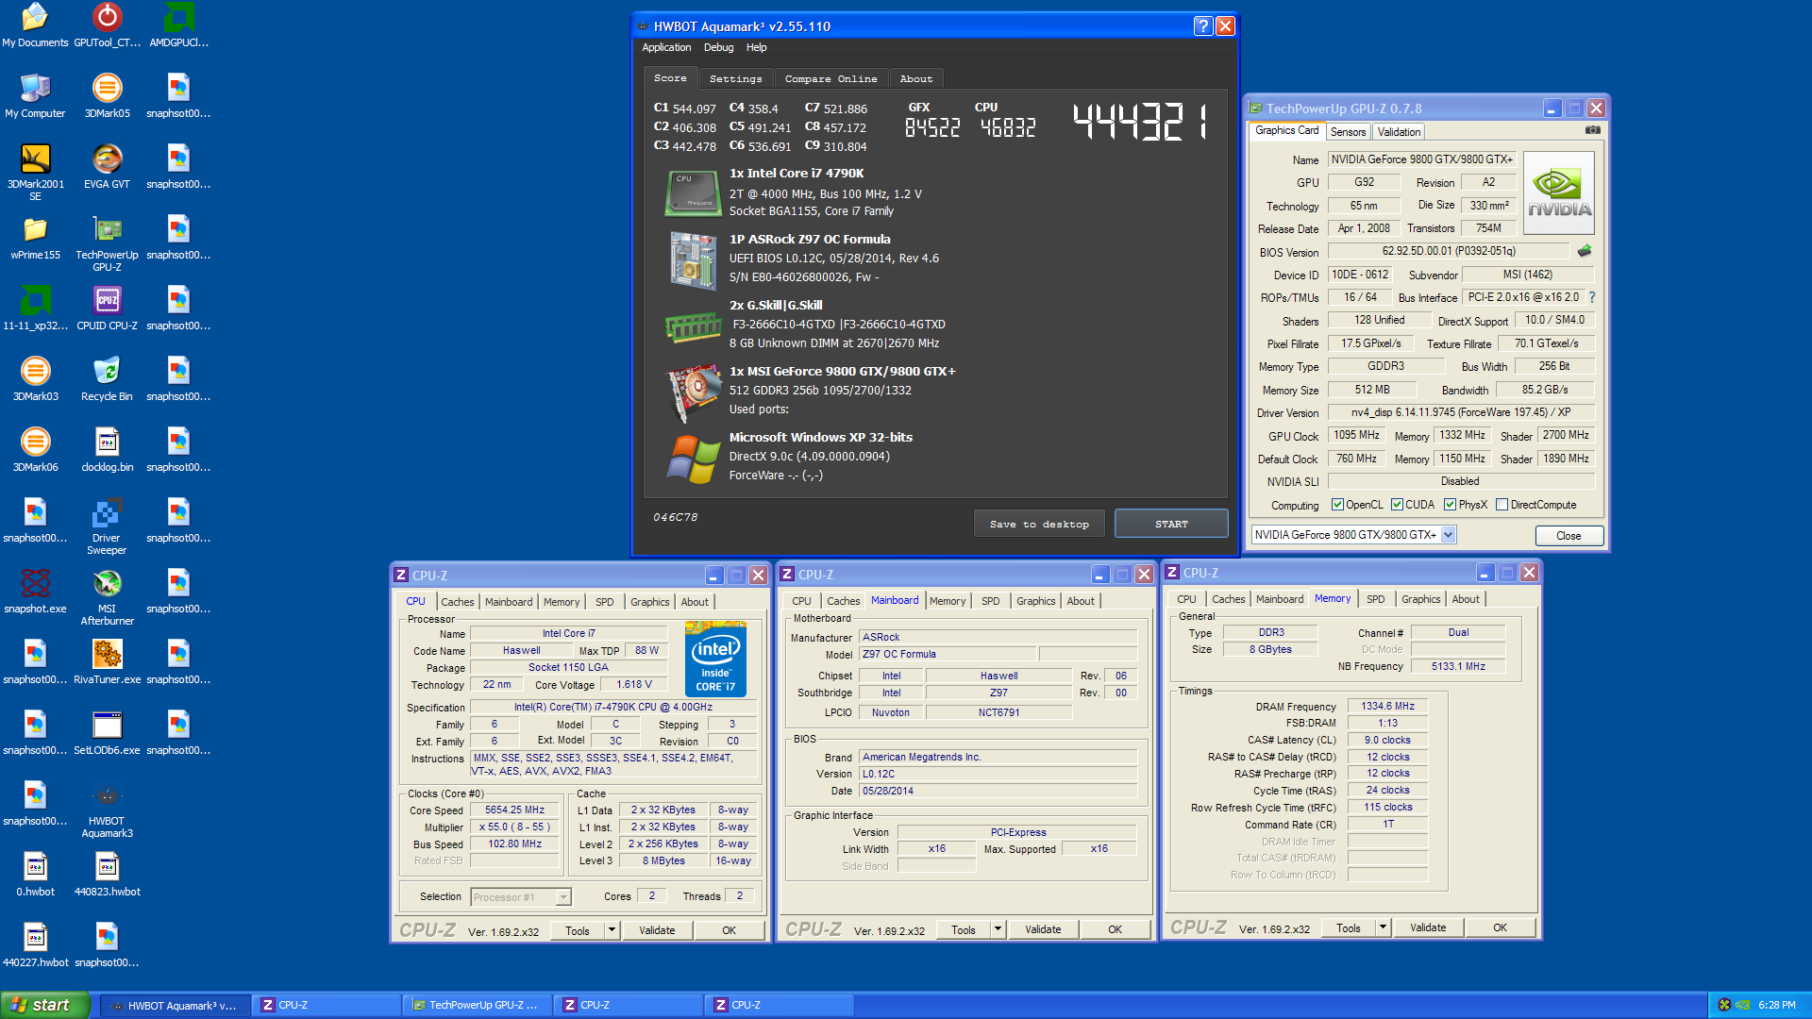Screen dimensions: 1812x1019
Task: Open the Caches tab in CPU-Z CPU window
Action: pyautogui.click(x=457, y=602)
